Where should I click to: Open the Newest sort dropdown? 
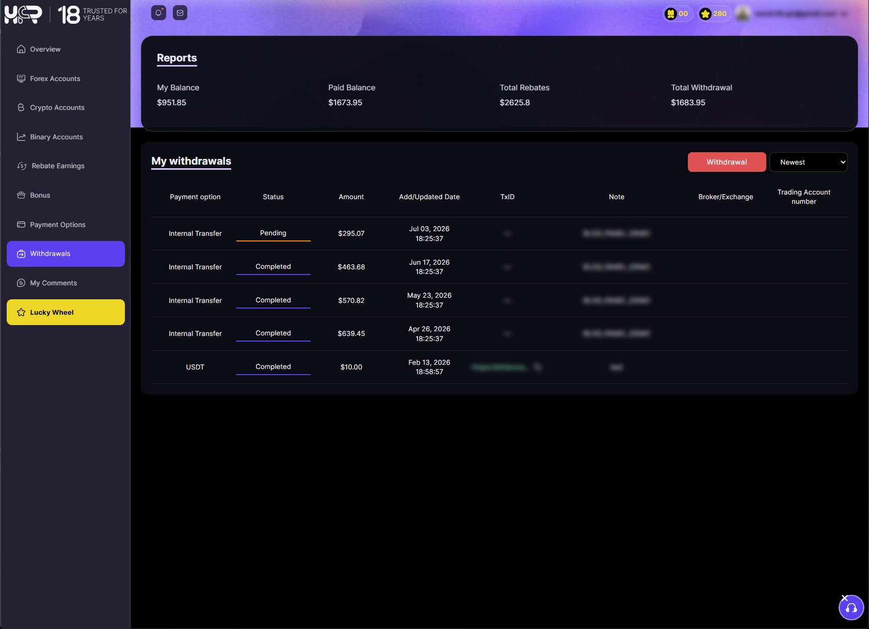click(x=808, y=162)
